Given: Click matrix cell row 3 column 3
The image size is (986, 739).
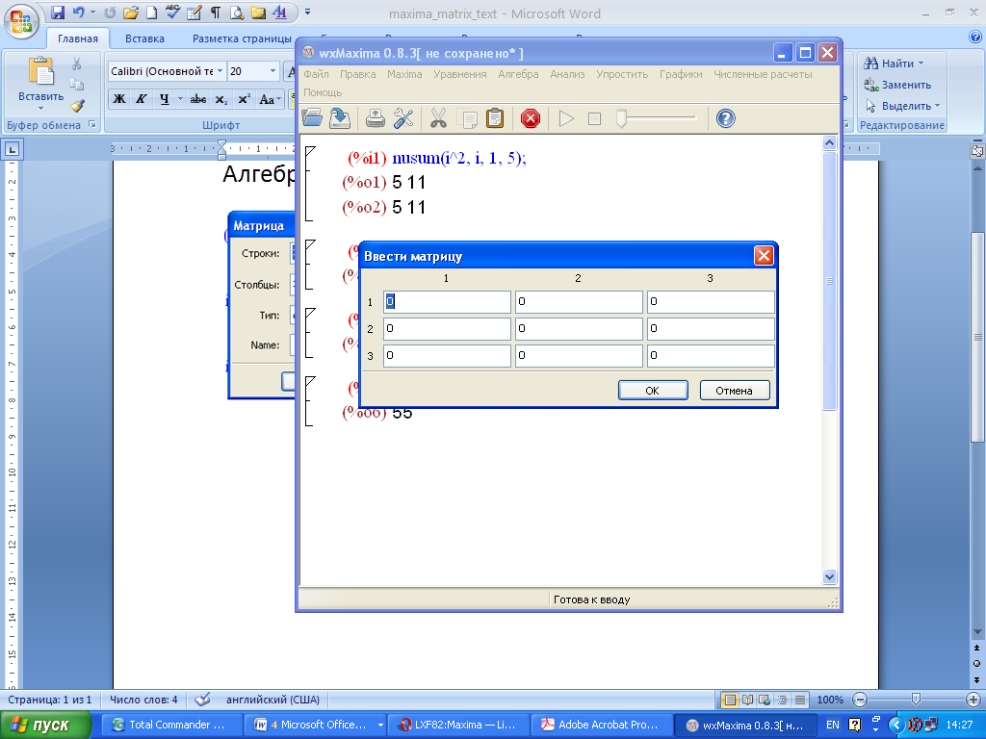Looking at the screenshot, I should click(x=712, y=356).
